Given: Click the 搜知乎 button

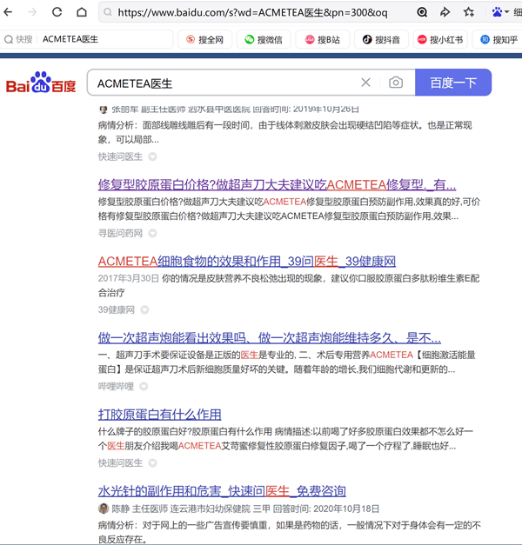Looking at the screenshot, I should coord(499,40).
